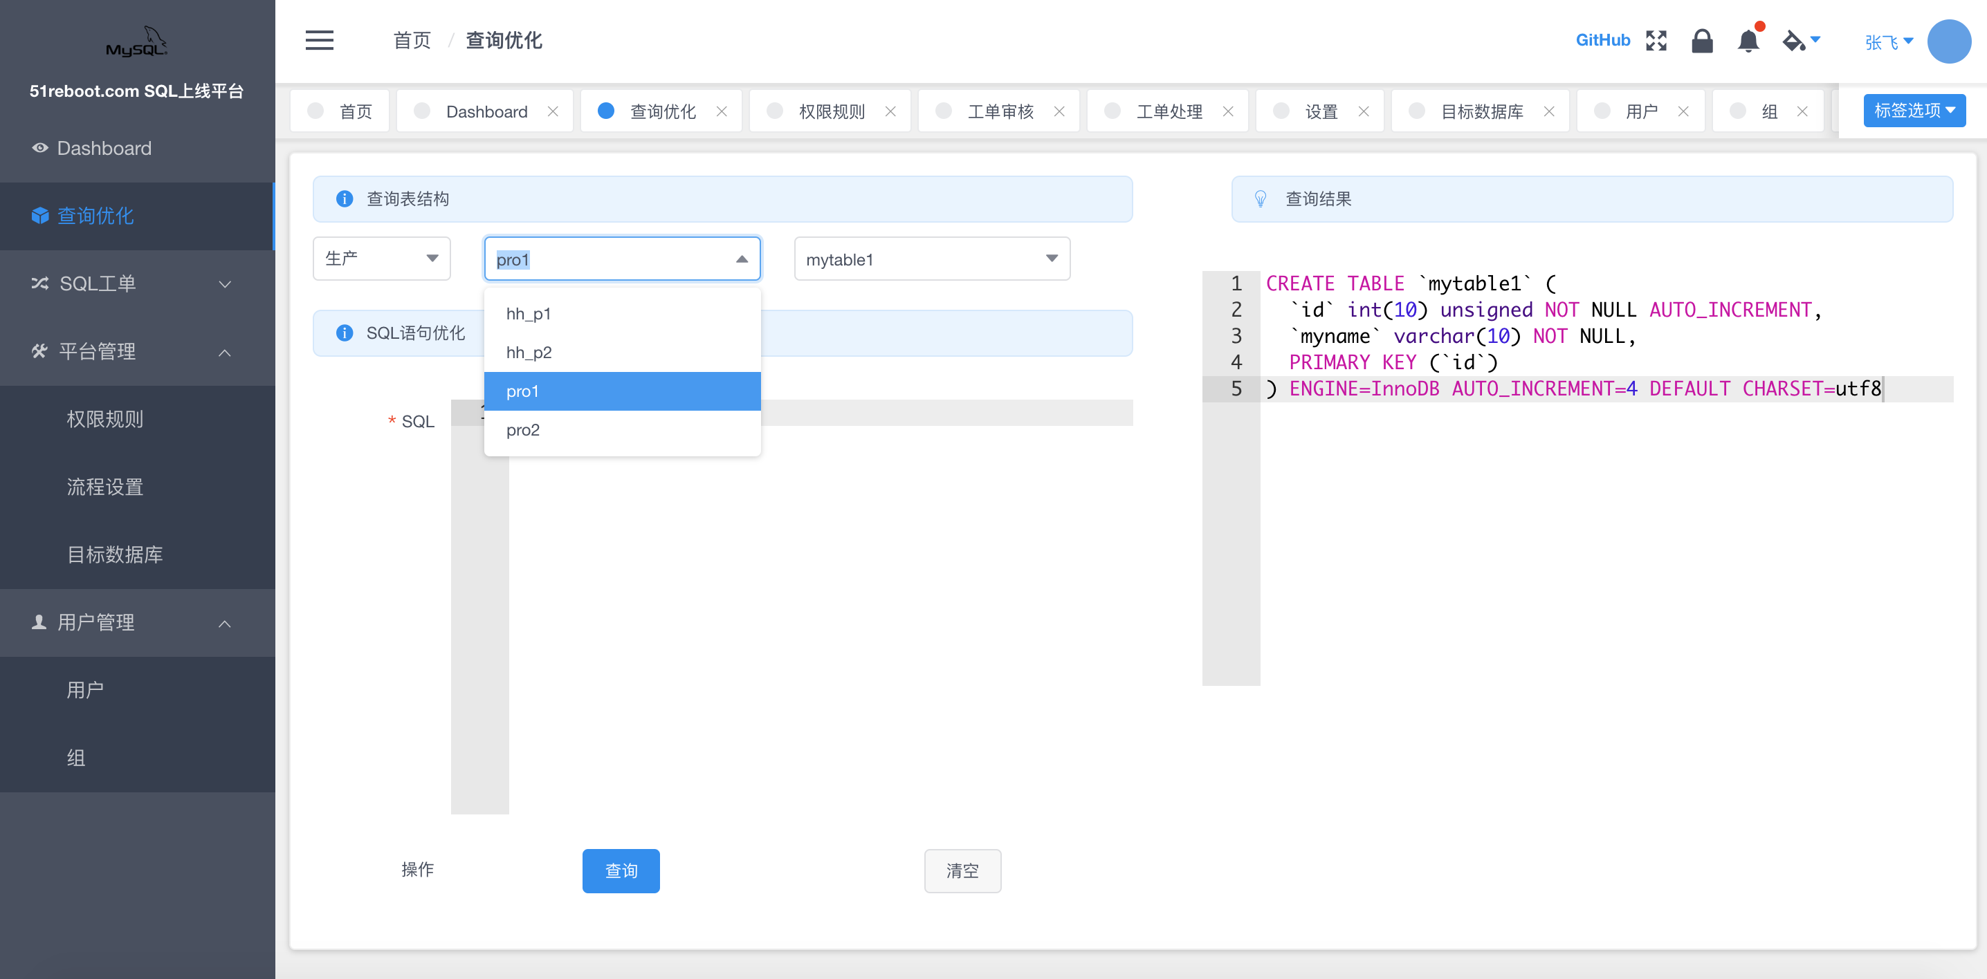1987x979 pixels.
Task: Close the 设置 tab
Action: (1364, 111)
